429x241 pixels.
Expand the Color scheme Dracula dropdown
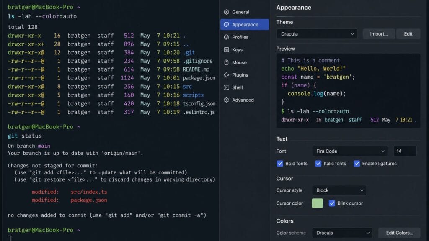coord(342,233)
